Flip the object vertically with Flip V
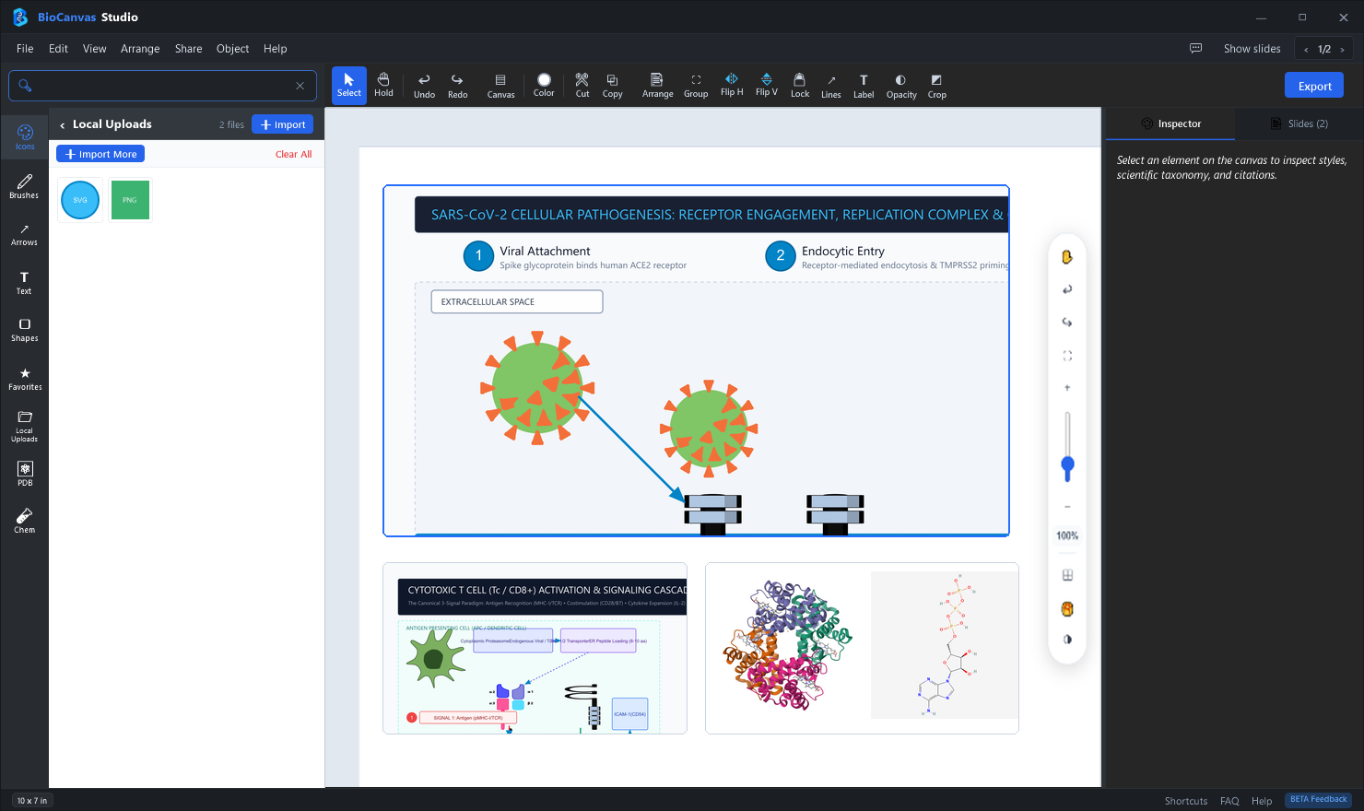The image size is (1364, 811). click(767, 85)
